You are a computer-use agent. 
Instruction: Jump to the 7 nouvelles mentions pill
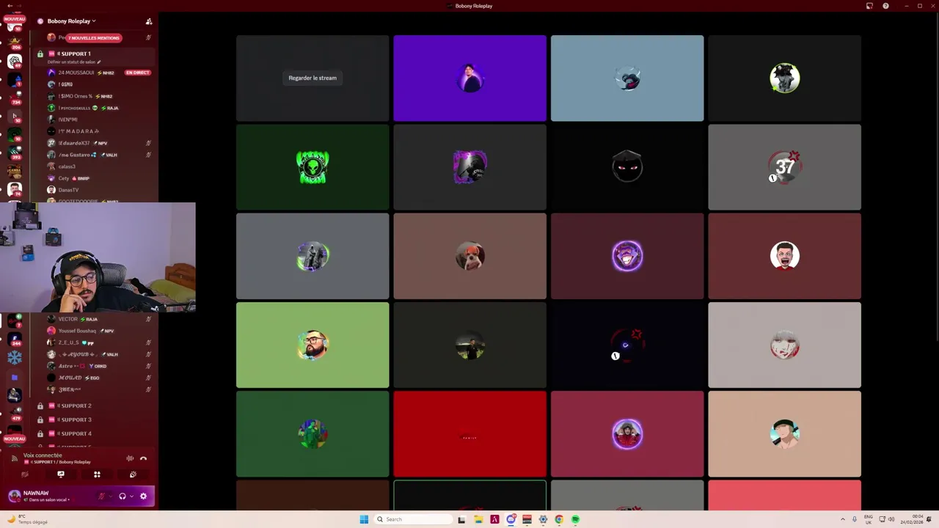94,37
